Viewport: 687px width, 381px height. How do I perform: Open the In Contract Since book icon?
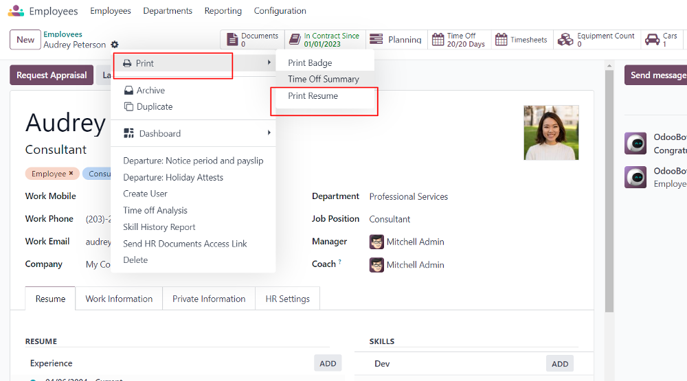pyautogui.click(x=295, y=40)
